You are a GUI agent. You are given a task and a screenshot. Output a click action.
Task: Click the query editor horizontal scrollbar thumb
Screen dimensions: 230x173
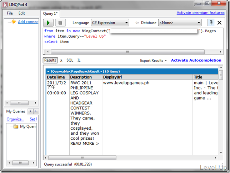(x=127, y=52)
